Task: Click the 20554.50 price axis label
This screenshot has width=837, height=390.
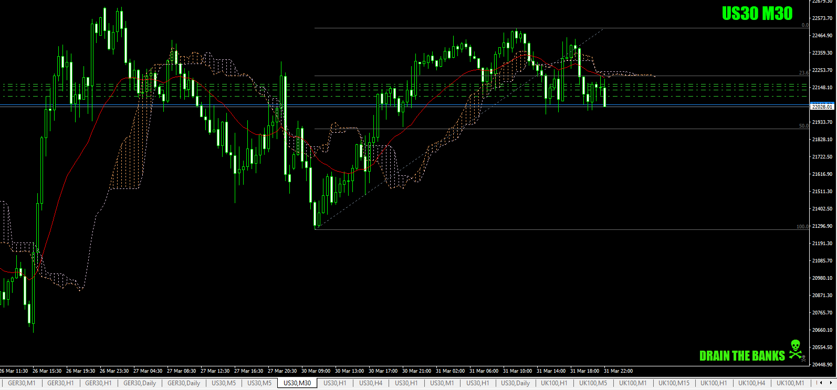Action: tap(822, 347)
